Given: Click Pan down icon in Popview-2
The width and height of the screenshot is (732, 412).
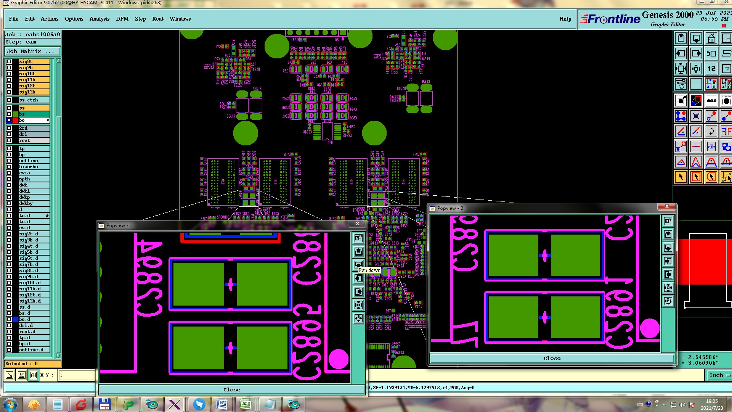Looking at the screenshot, I should (668, 248).
